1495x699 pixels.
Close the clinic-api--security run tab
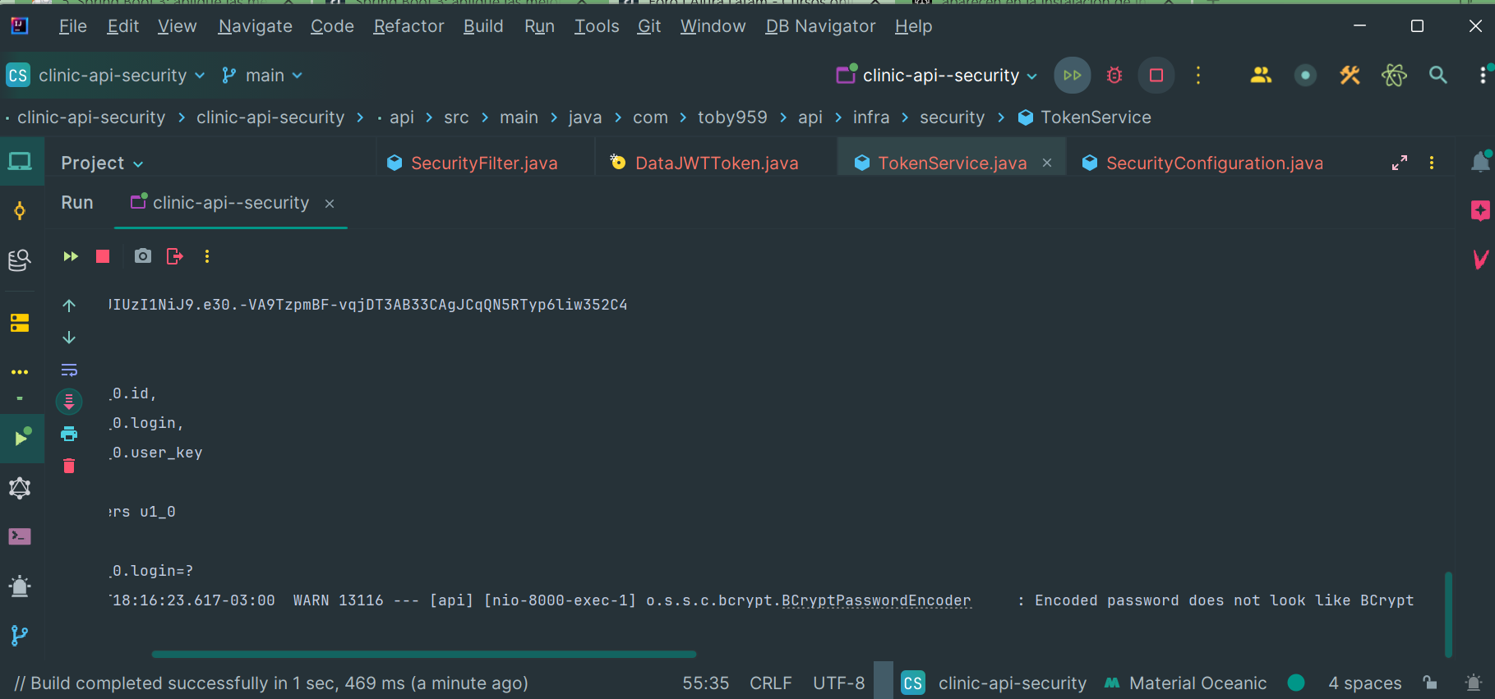click(x=330, y=204)
